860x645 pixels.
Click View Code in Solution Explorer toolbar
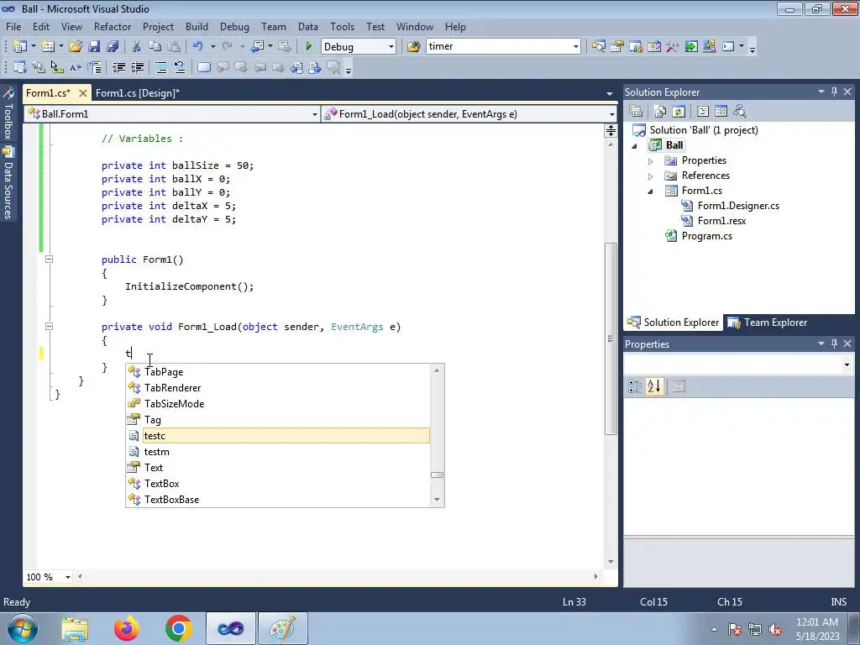pos(703,112)
